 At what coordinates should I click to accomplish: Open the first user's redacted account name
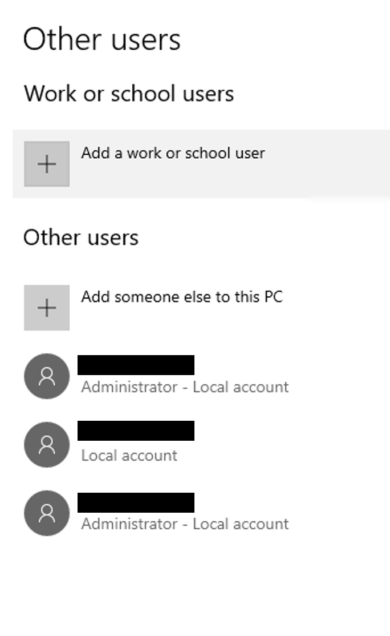(x=136, y=365)
